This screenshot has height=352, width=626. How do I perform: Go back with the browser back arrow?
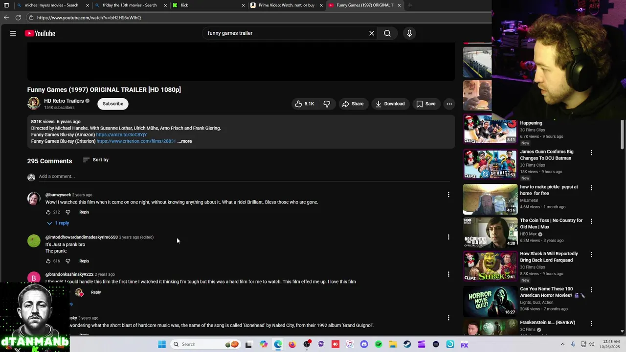(6, 18)
